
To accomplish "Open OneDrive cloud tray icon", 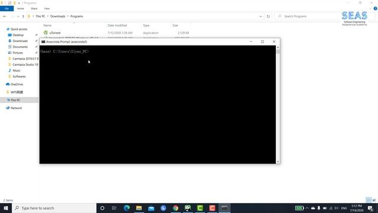I will tap(313, 208).
